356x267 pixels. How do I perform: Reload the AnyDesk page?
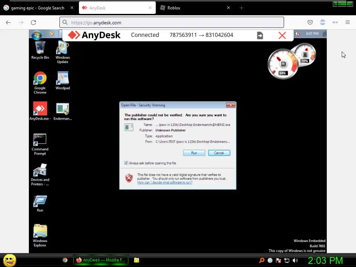pyautogui.click(x=33, y=23)
